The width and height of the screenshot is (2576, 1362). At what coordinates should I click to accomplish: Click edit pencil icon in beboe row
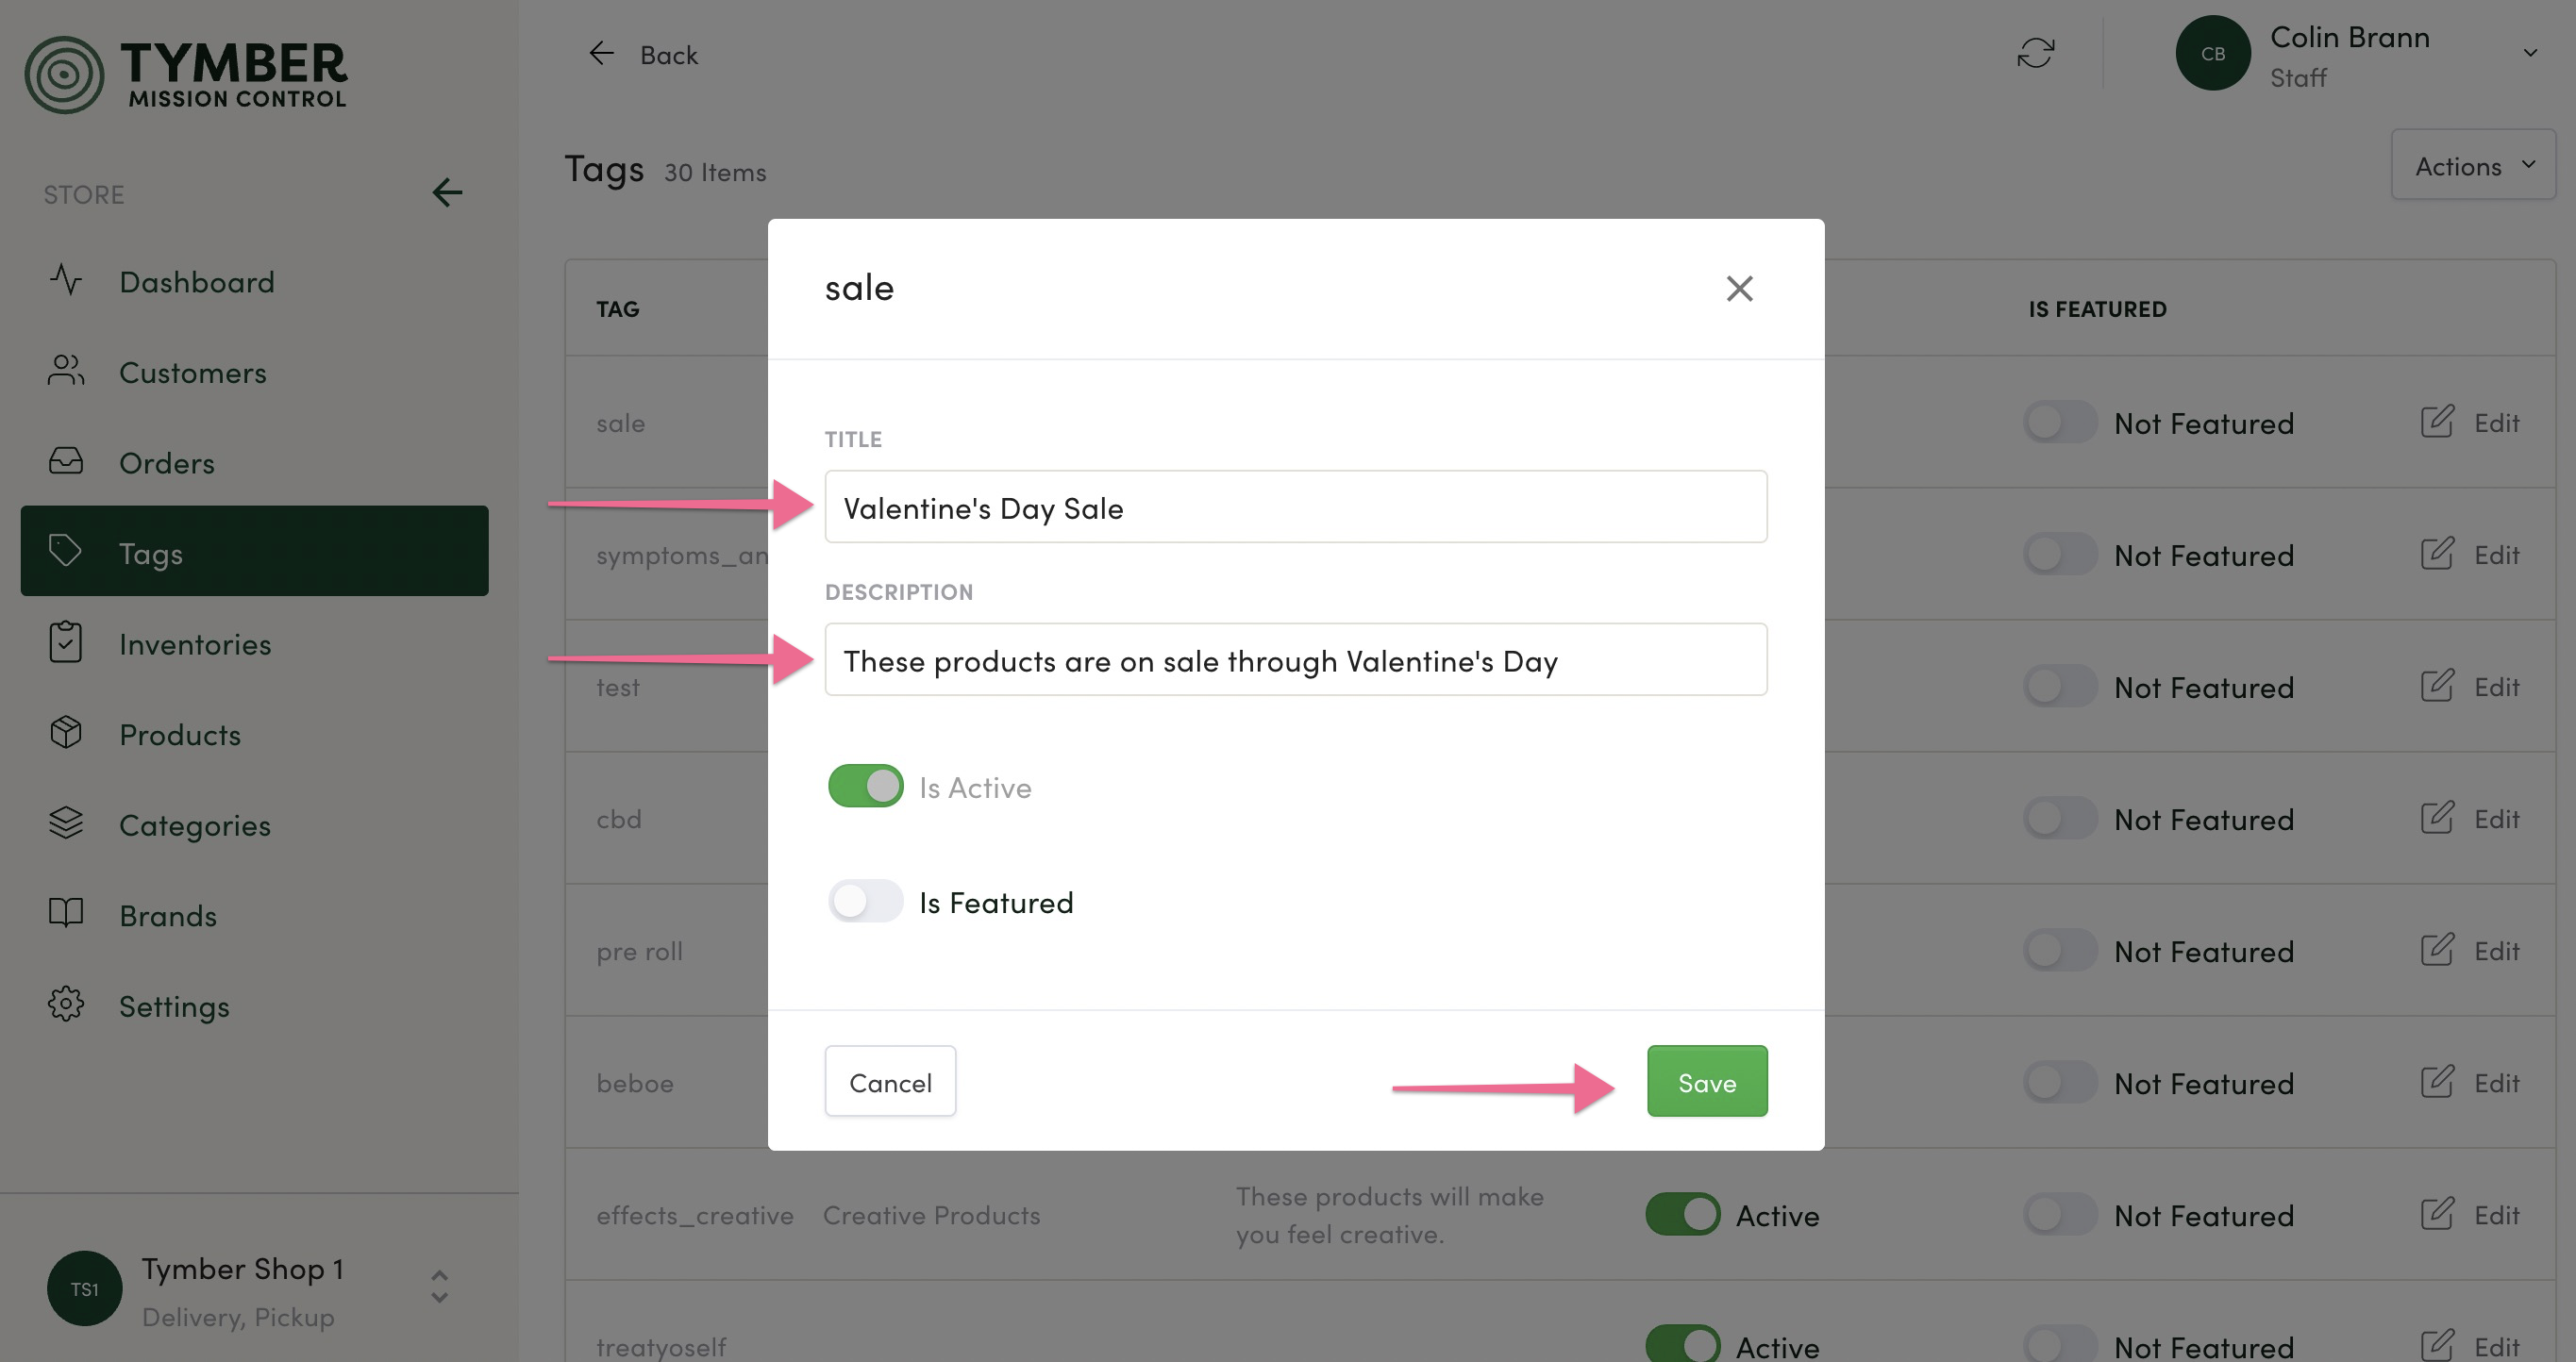pyautogui.click(x=2437, y=1081)
